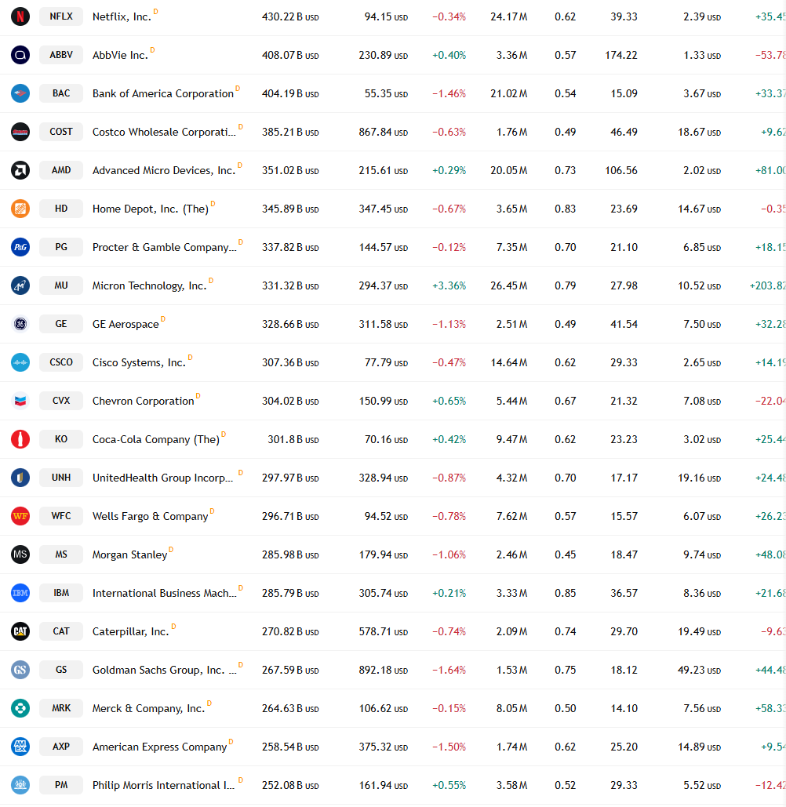Screen dimensions: 786x807
Task: Select the MU ticker badge
Action: click(61, 285)
